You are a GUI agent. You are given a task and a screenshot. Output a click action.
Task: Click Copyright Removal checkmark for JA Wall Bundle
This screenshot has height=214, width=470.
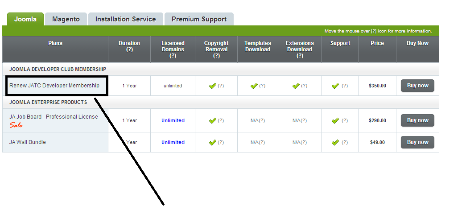(212, 142)
